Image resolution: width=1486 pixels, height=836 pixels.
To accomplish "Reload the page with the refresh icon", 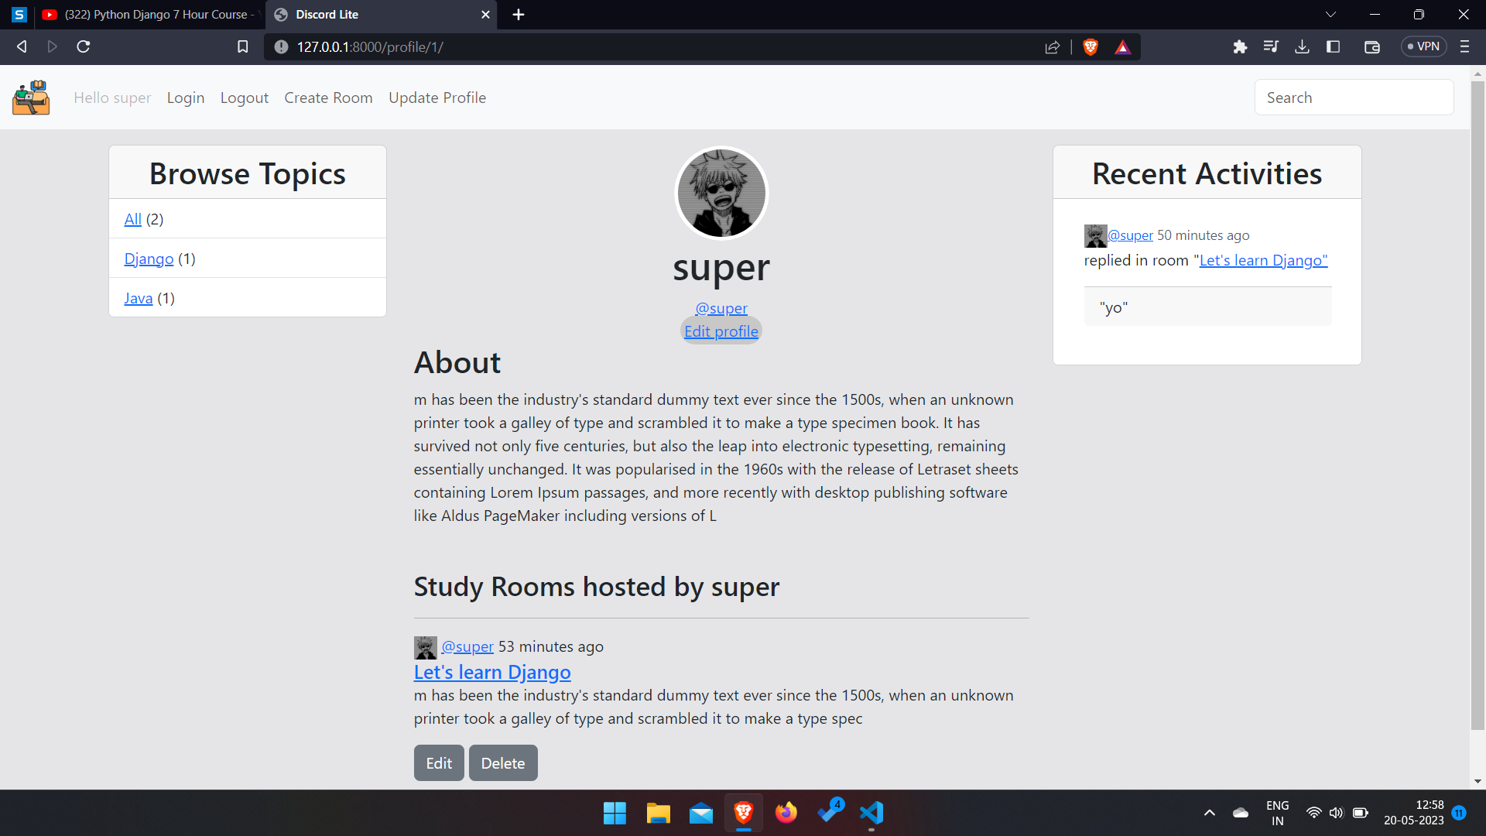I will pyautogui.click(x=83, y=46).
